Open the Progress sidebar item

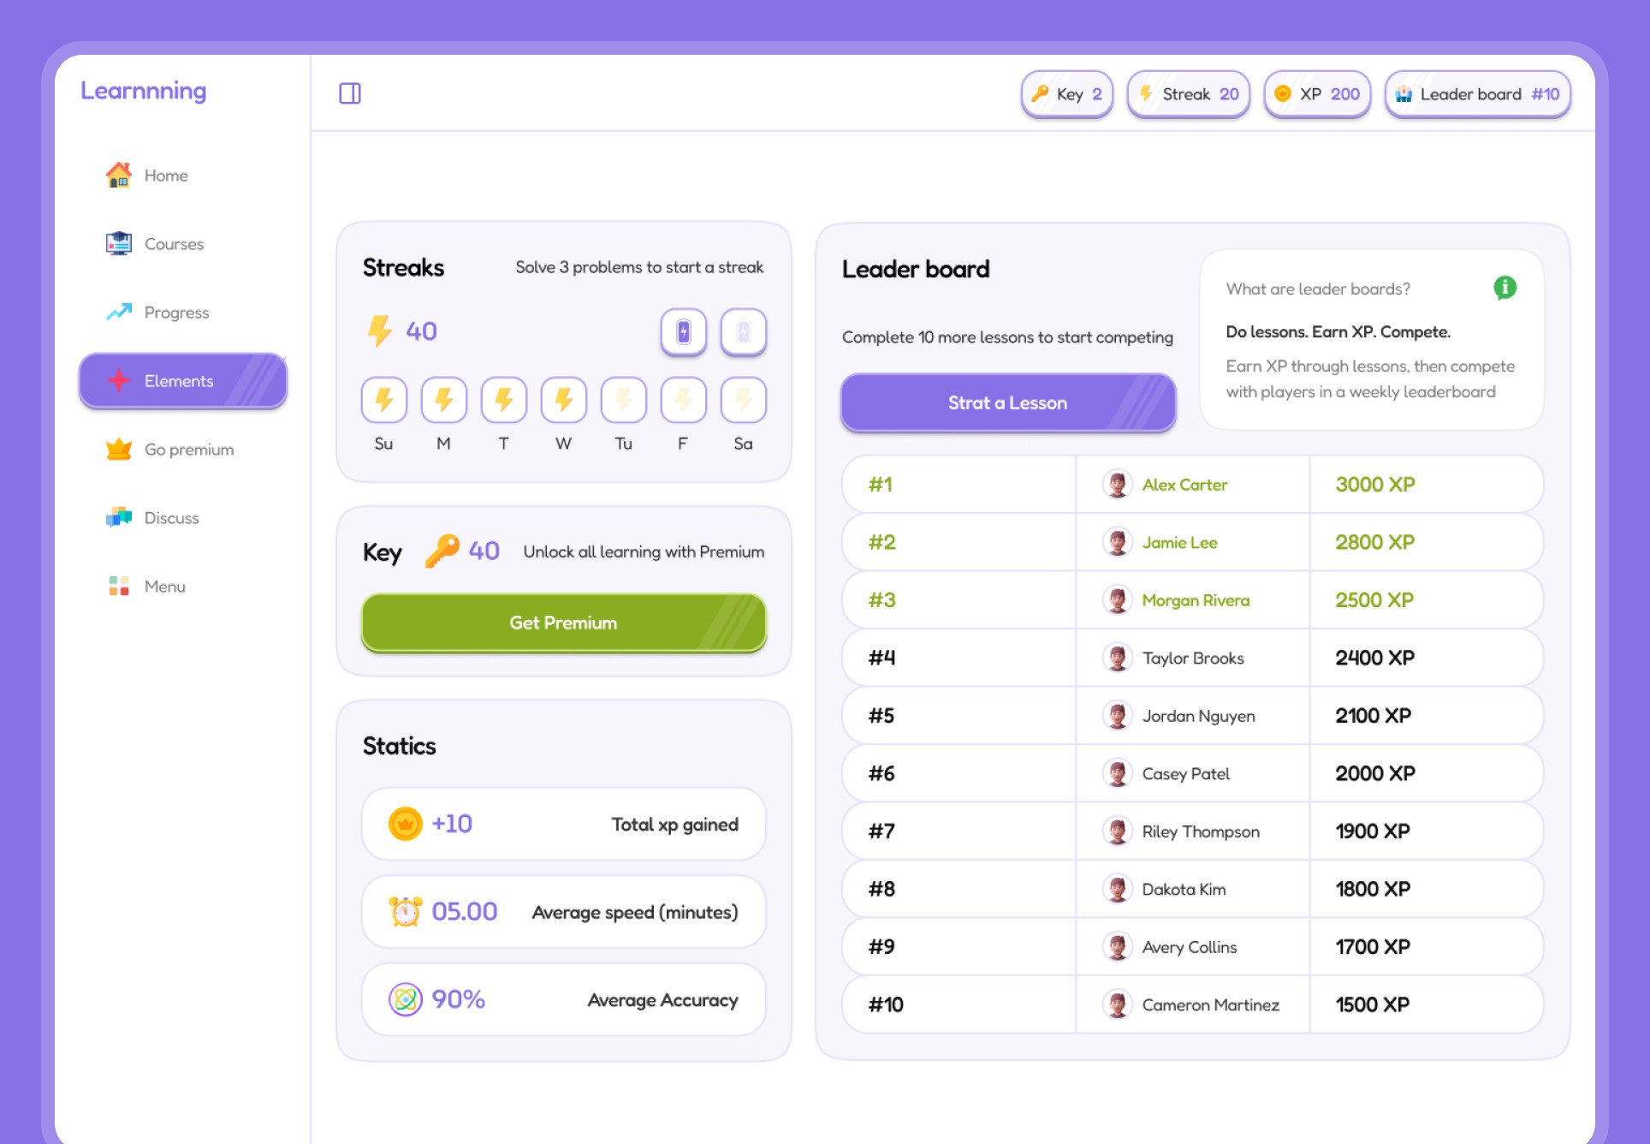(x=176, y=313)
